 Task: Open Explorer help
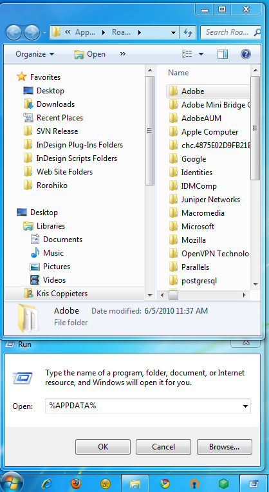pos(245,54)
